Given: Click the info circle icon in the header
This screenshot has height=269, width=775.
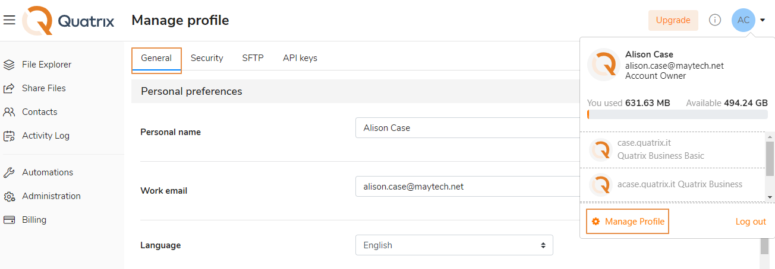Looking at the screenshot, I should 715,20.
